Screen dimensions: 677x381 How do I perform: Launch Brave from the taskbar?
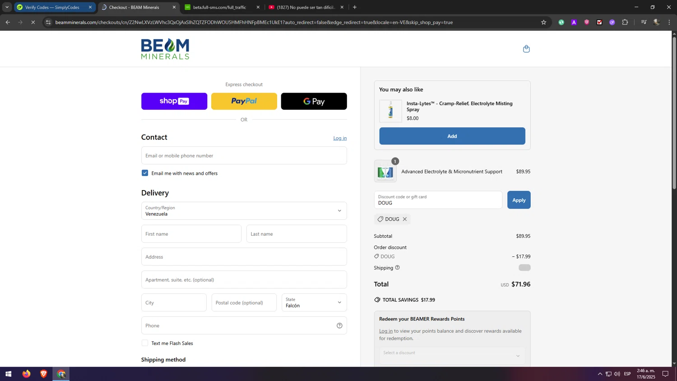pyautogui.click(x=44, y=374)
